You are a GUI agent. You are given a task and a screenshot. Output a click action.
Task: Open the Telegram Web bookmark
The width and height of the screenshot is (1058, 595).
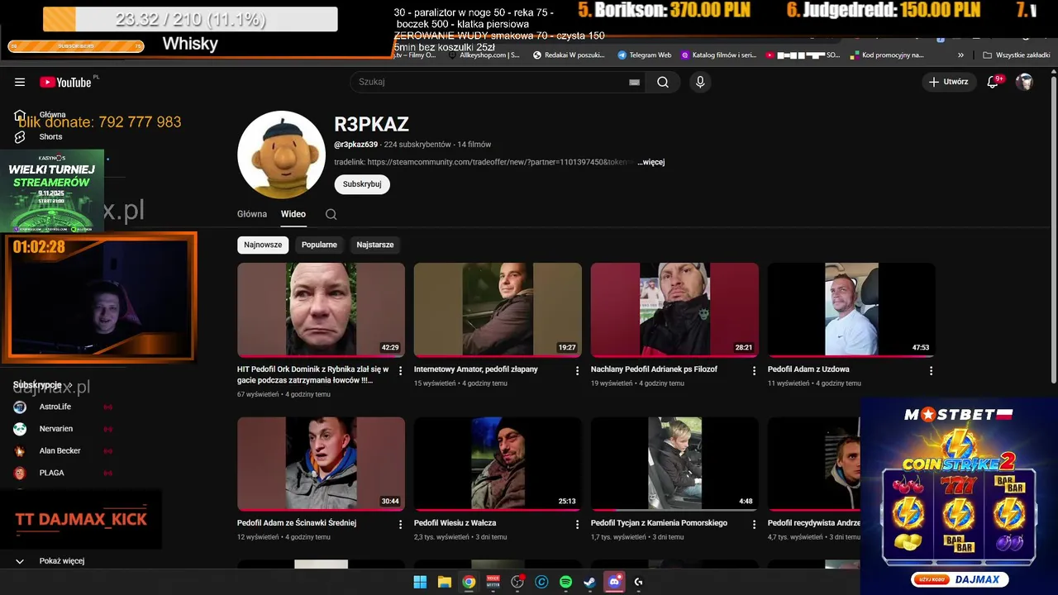pyautogui.click(x=644, y=55)
